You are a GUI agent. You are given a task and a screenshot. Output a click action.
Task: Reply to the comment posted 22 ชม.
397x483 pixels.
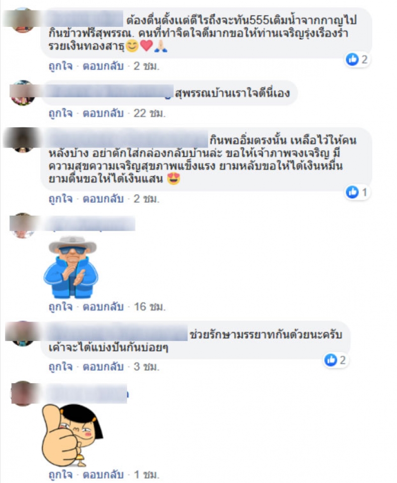click(x=103, y=114)
